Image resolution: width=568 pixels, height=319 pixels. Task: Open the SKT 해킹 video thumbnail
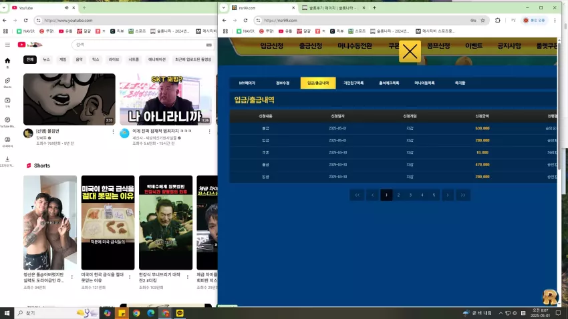pos(166,99)
